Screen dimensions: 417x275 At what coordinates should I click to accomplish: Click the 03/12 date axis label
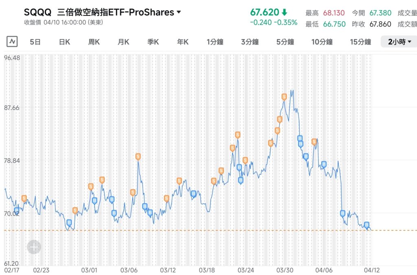pyautogui.click(x=168, y=270)
